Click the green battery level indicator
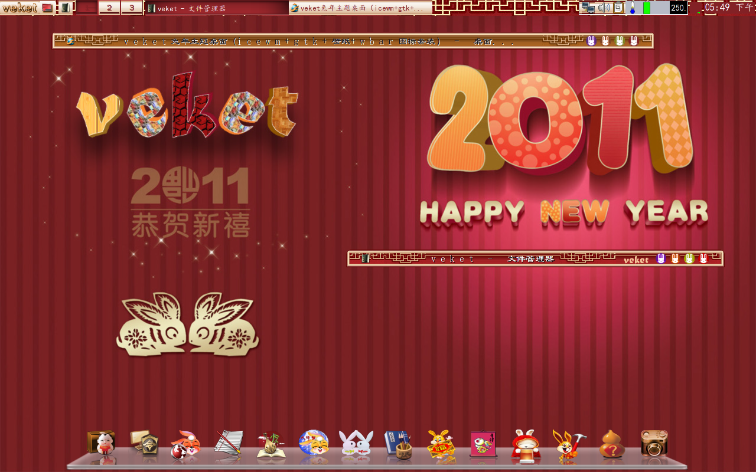Image resolution: width=756 pixels, height=472 pixels. click(647, 8)
